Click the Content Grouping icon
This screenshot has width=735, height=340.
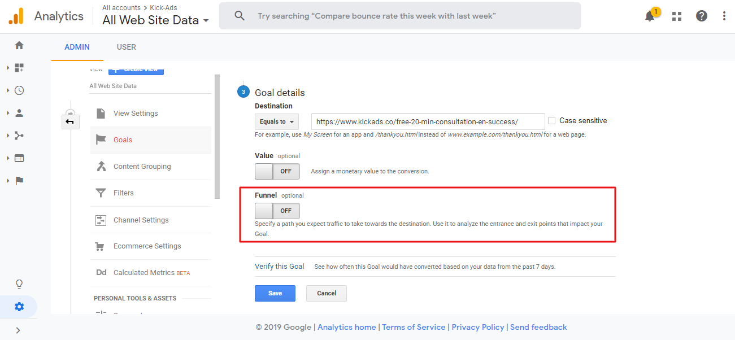pos(101,167)
